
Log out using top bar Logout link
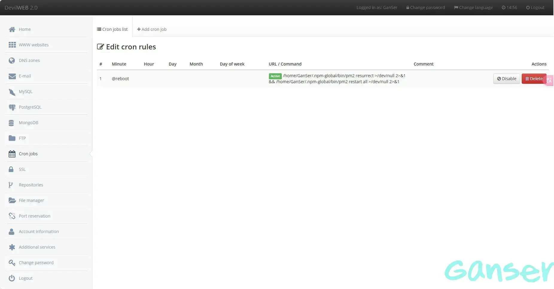tap(535, 7)
